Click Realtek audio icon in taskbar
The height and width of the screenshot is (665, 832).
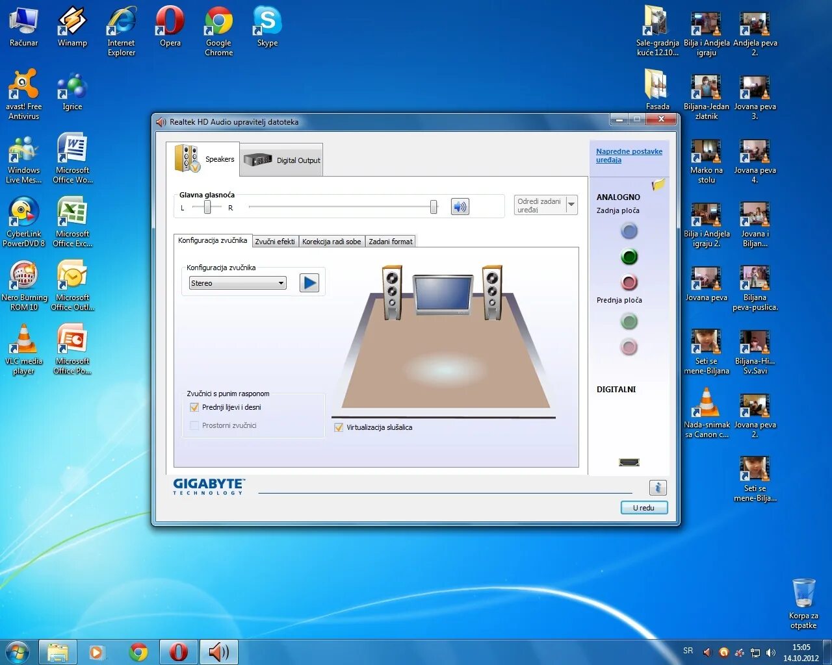[x=218, y=652]
